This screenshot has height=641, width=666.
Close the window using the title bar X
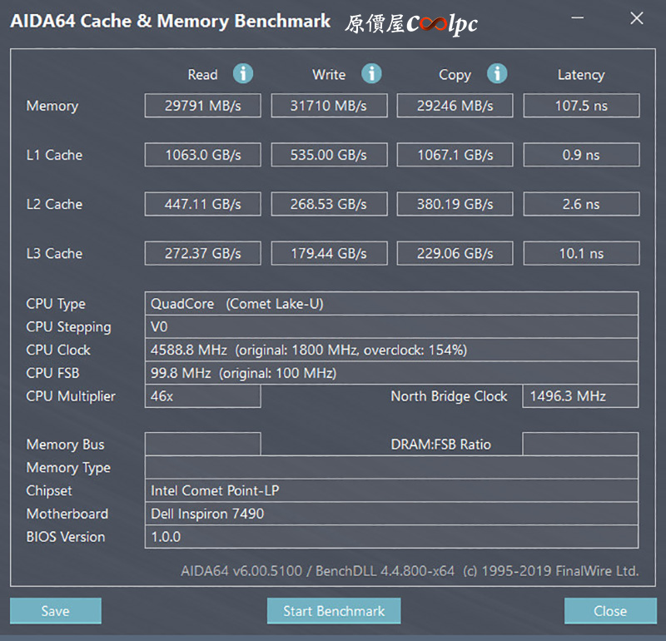(x=637, y=18)
